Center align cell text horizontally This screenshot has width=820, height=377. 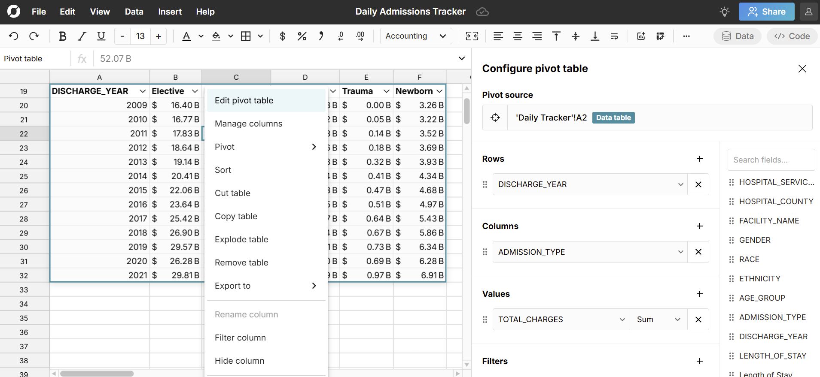[x=518, y=36]
